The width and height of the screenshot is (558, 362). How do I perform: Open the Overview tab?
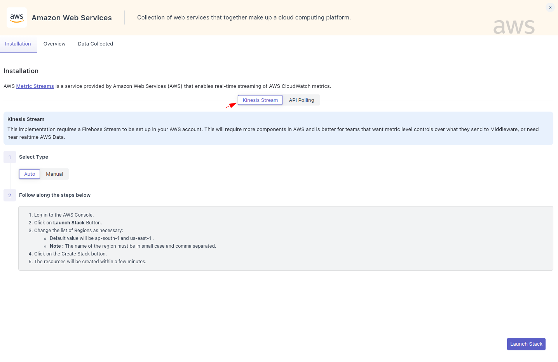(x=54, y=44)
